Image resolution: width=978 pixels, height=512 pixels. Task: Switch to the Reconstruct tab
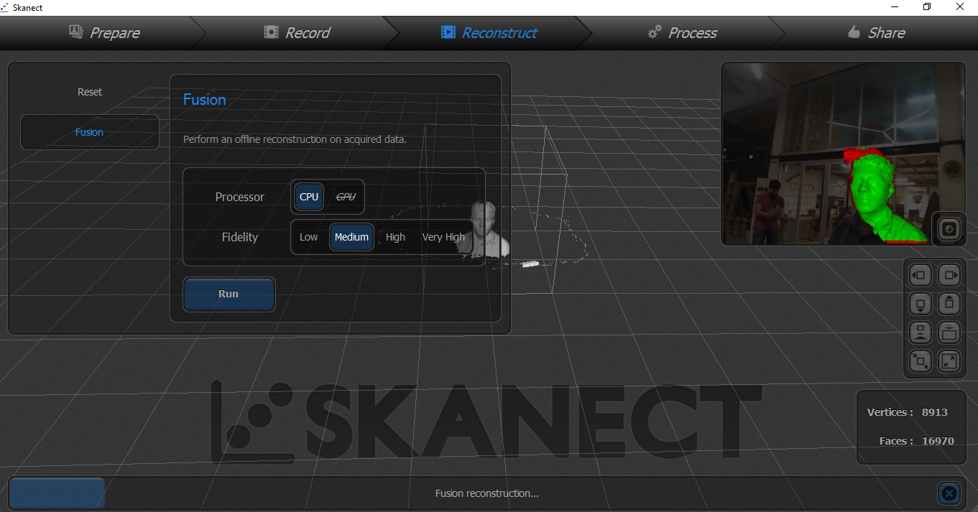click(x=489, y=32)
